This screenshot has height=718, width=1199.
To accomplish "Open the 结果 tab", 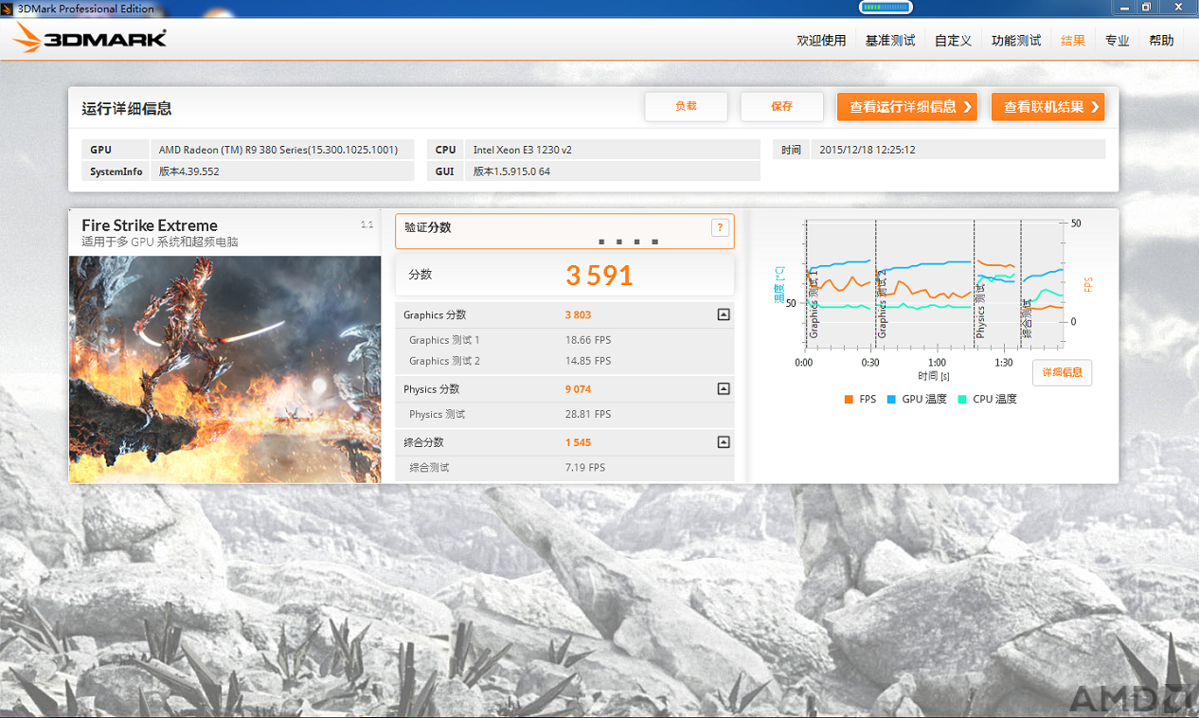I will 1073,41.
